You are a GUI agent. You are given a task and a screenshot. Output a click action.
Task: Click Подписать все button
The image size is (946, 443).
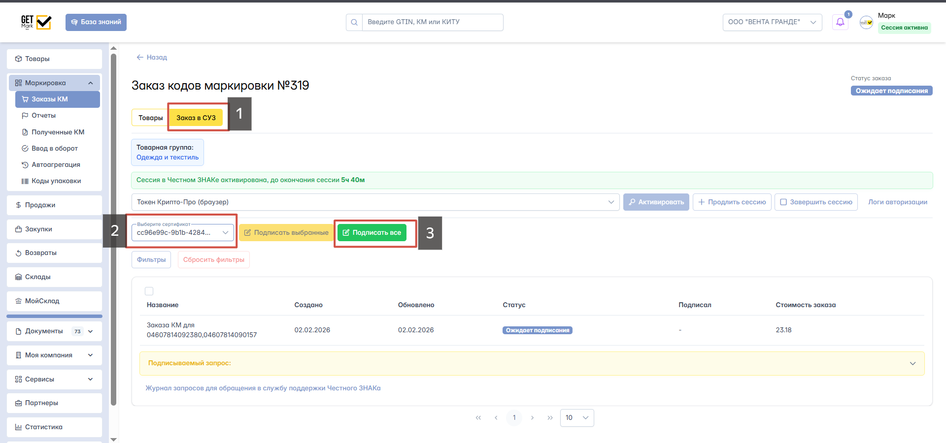click(372, 232)
